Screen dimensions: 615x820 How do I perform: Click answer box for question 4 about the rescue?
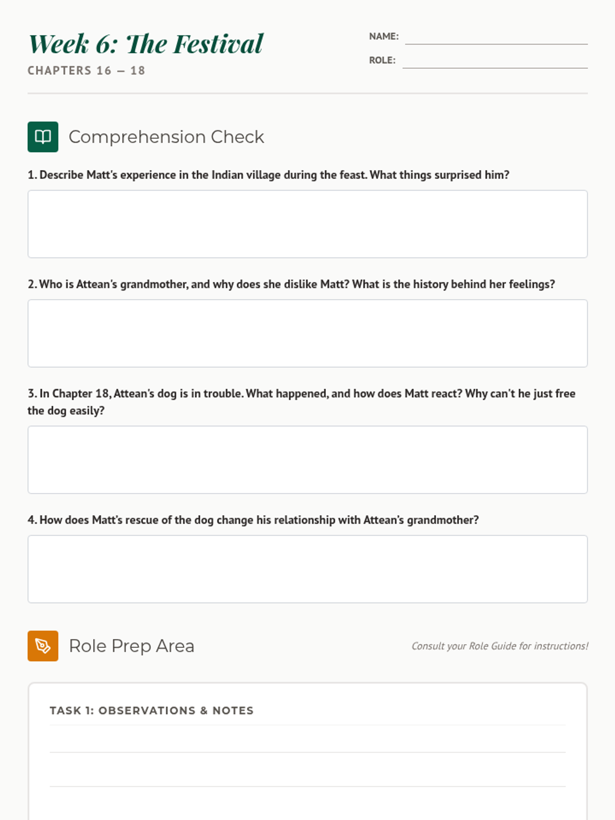click(307, 569)
